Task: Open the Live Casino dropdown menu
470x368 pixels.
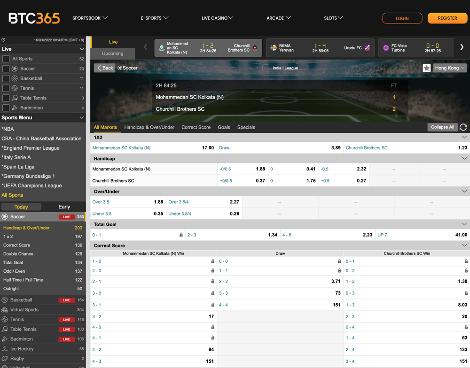Action: (x=217, y=18)
